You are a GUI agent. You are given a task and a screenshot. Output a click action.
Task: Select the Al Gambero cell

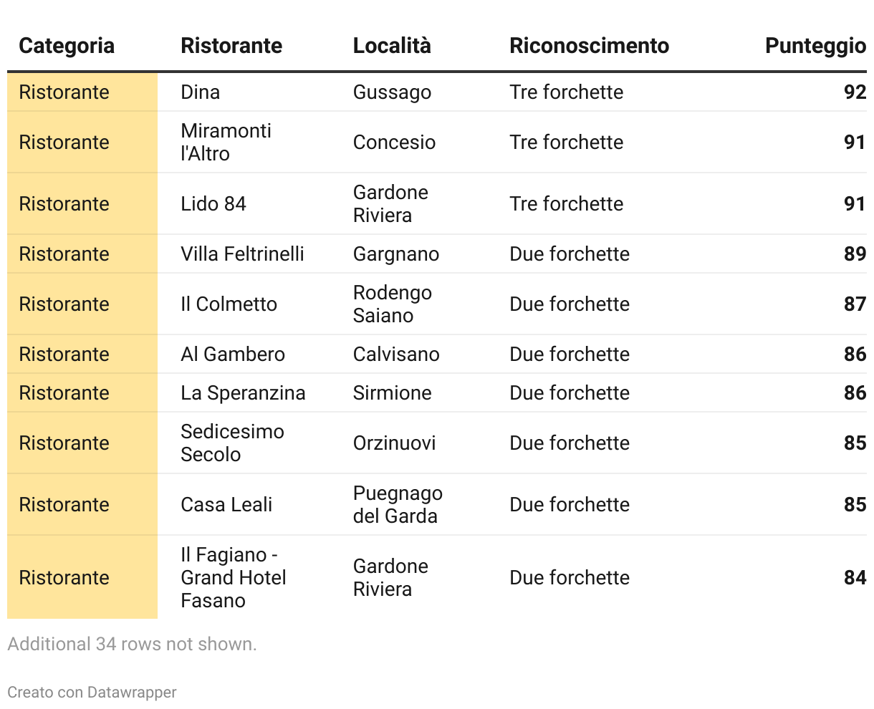(x=233, y=354)
